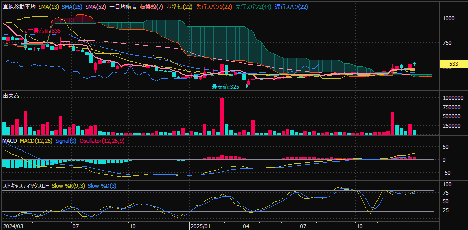Viewport: 468px width, 230px height.
Task: Click the 単純移動平均 indicator title
Action: tap(19, 7)
